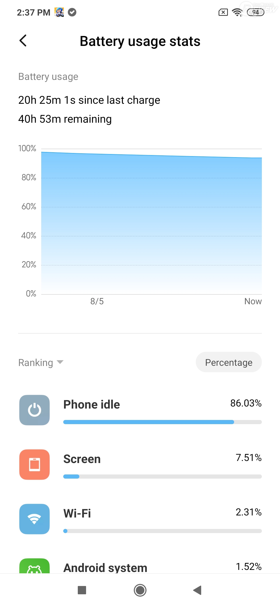Open Screen usage details

pyautogui.click(x=82, y=459)
